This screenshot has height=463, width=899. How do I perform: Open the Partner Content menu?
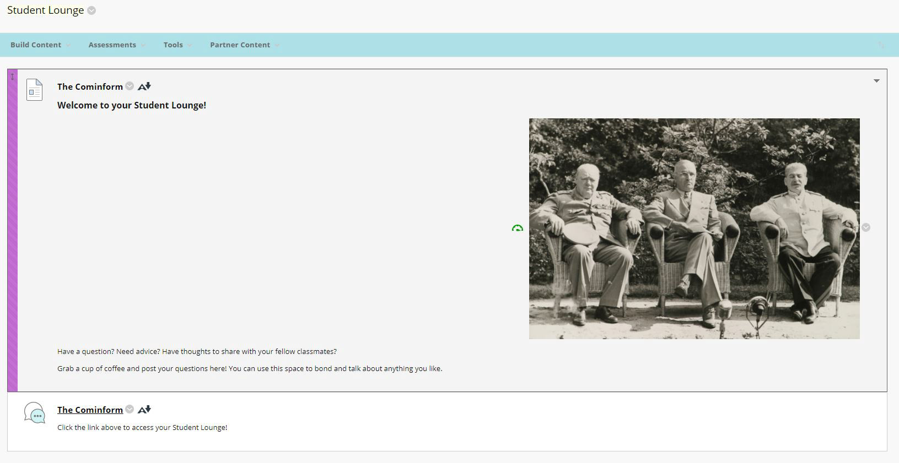point(245,45)
